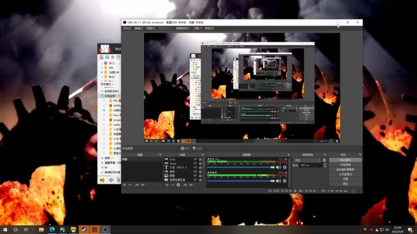Expand the 直播频道 channel group
Viewport: 417px width, 234px height.
pyautogui.click(x=102, y=163)
